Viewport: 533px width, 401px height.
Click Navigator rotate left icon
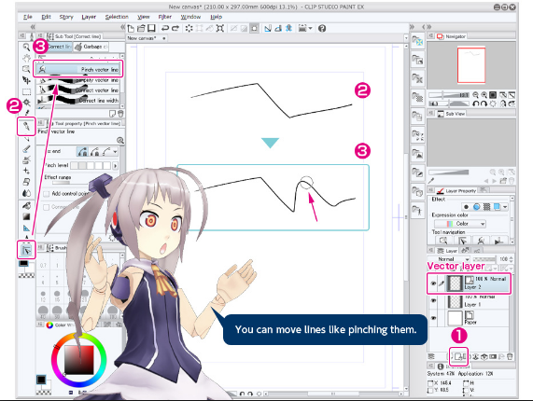click(x=476, y=104)
